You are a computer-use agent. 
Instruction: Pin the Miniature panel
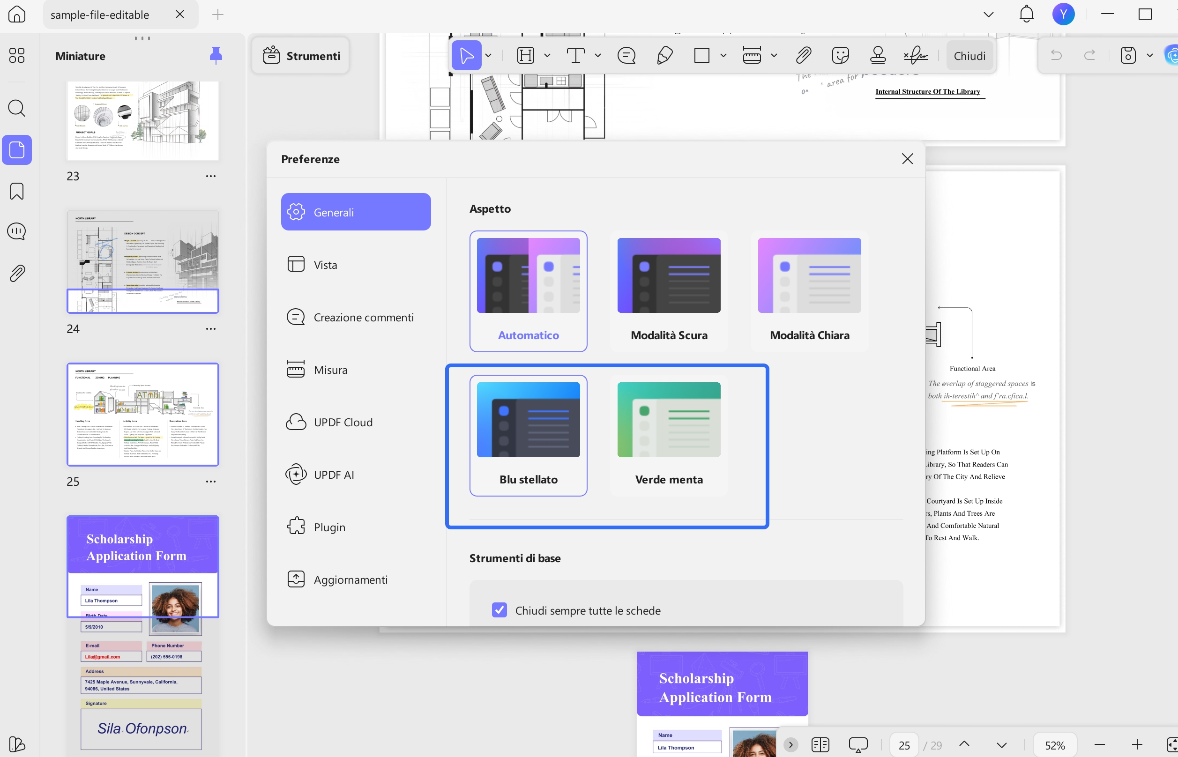(216, 56)
